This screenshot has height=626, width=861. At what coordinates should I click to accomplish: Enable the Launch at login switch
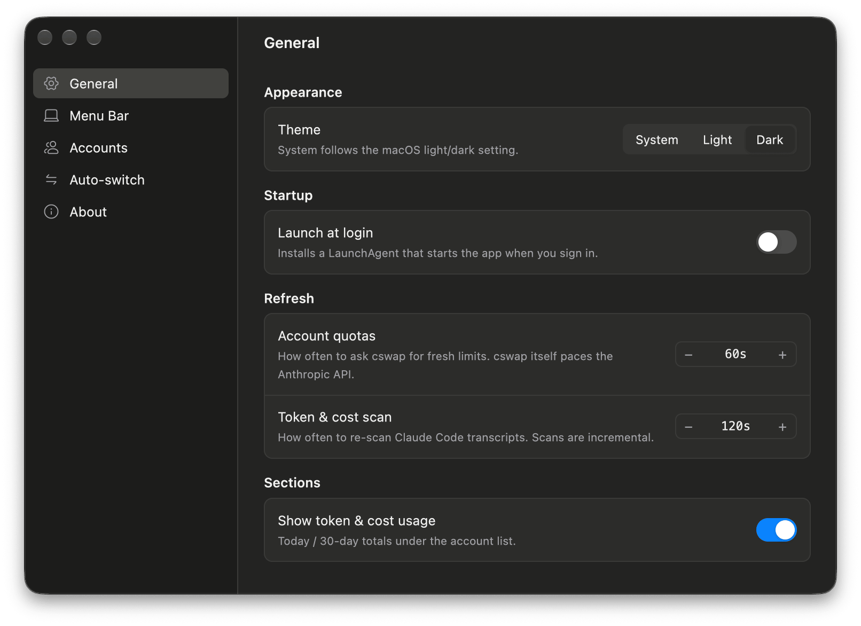point(776,242)
